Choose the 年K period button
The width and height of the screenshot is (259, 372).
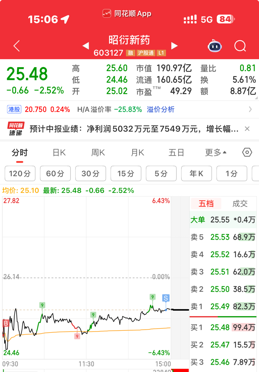tap(196, 174)
